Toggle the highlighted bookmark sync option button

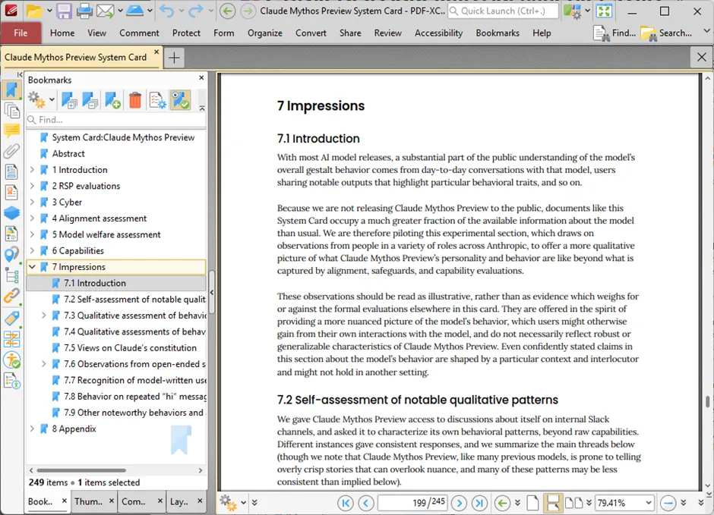(x=180, y=100)
